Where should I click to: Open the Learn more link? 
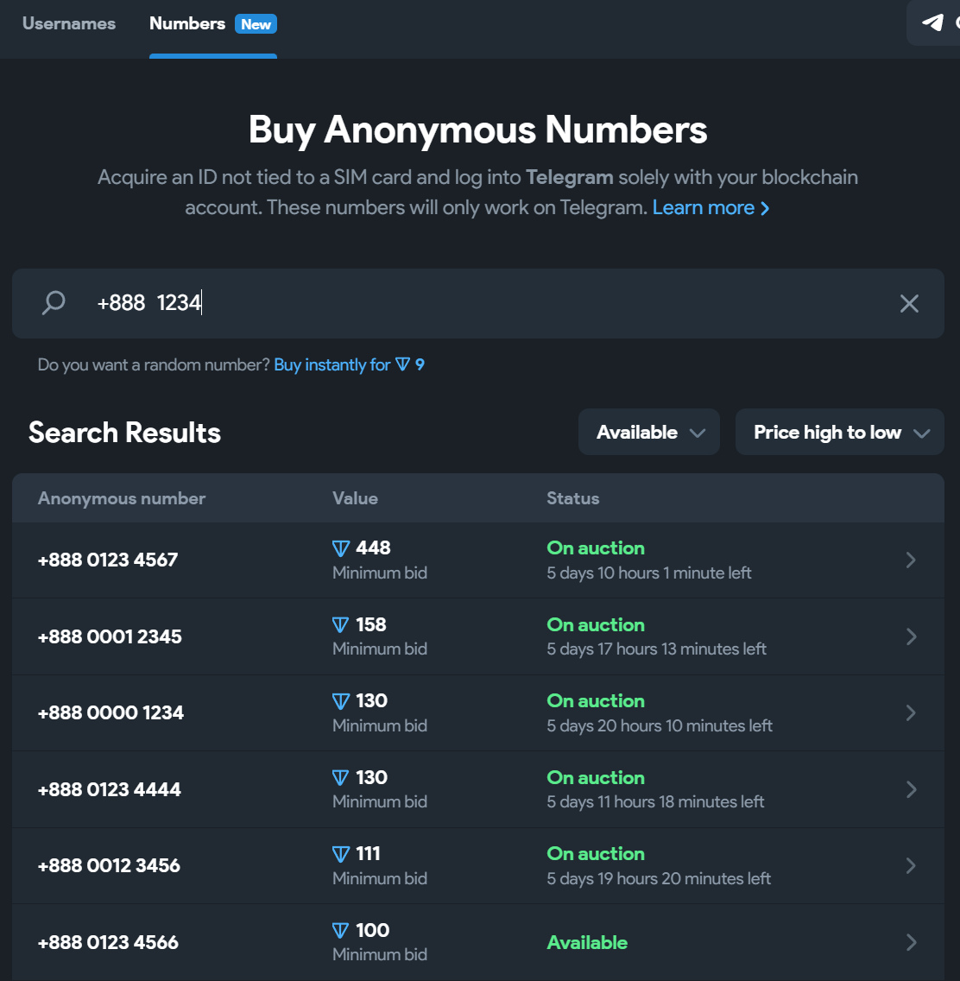pos(711,208)
